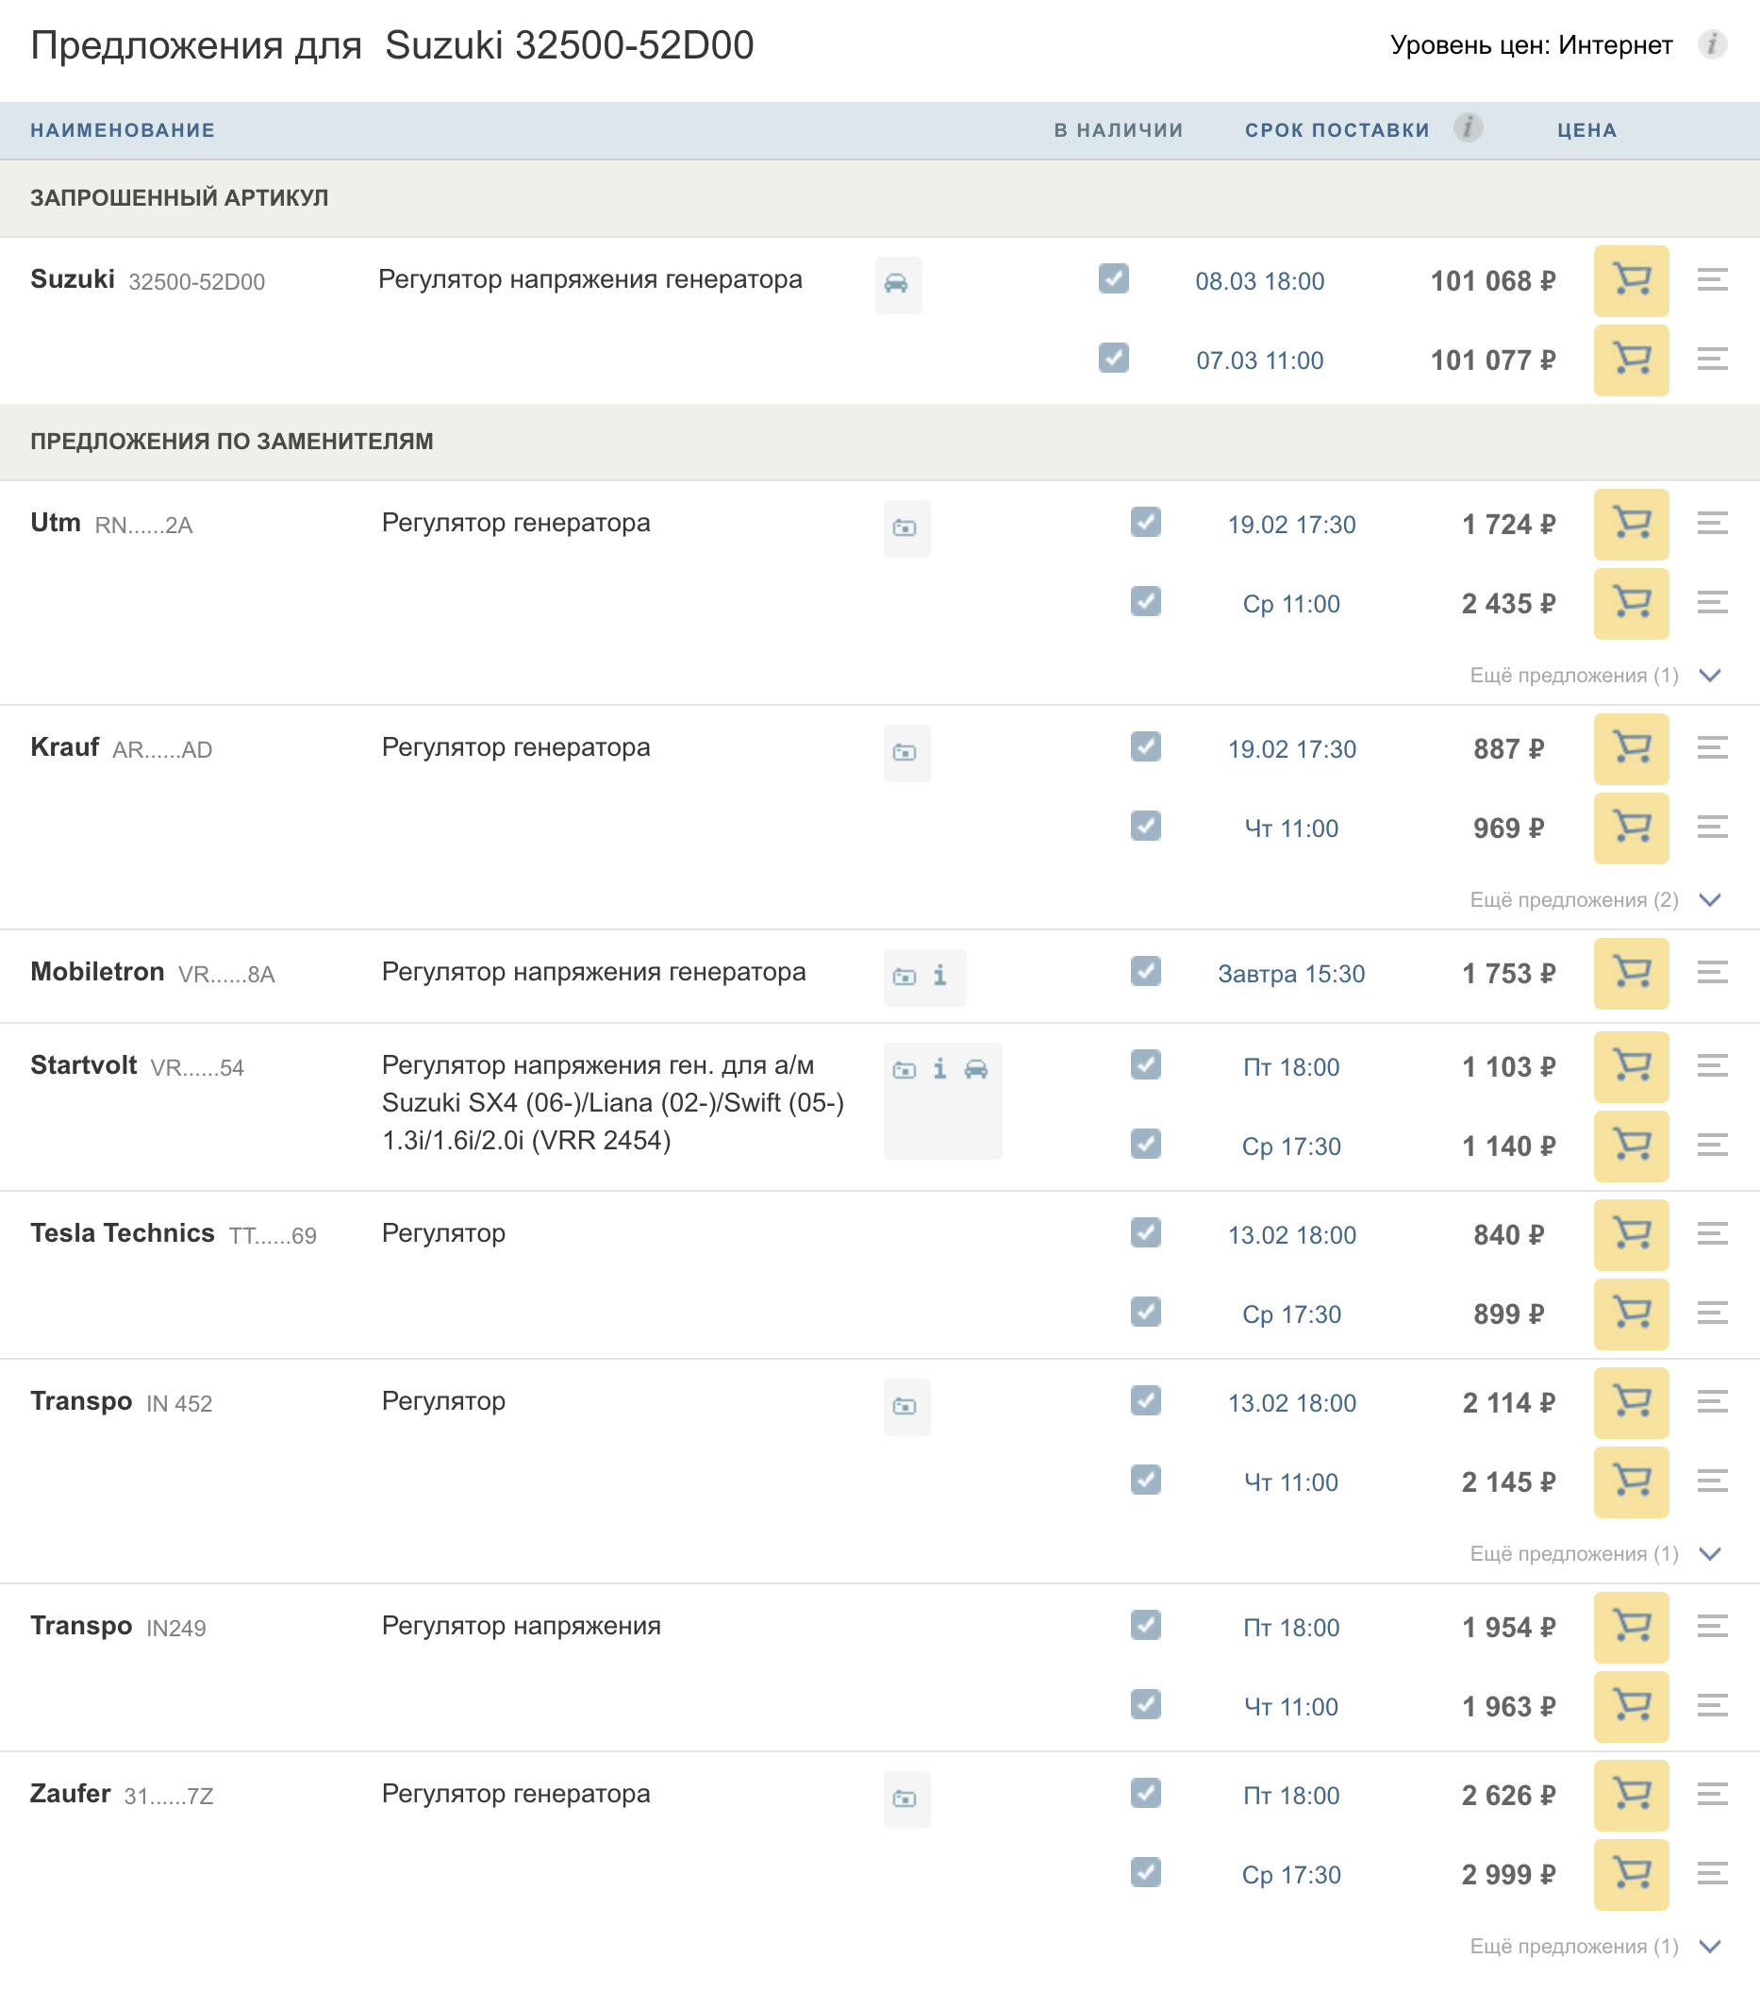Add Zaufer 2 626 ₽ offer to cart
This screenshot has width=1760, height=1991.
1631,1796
